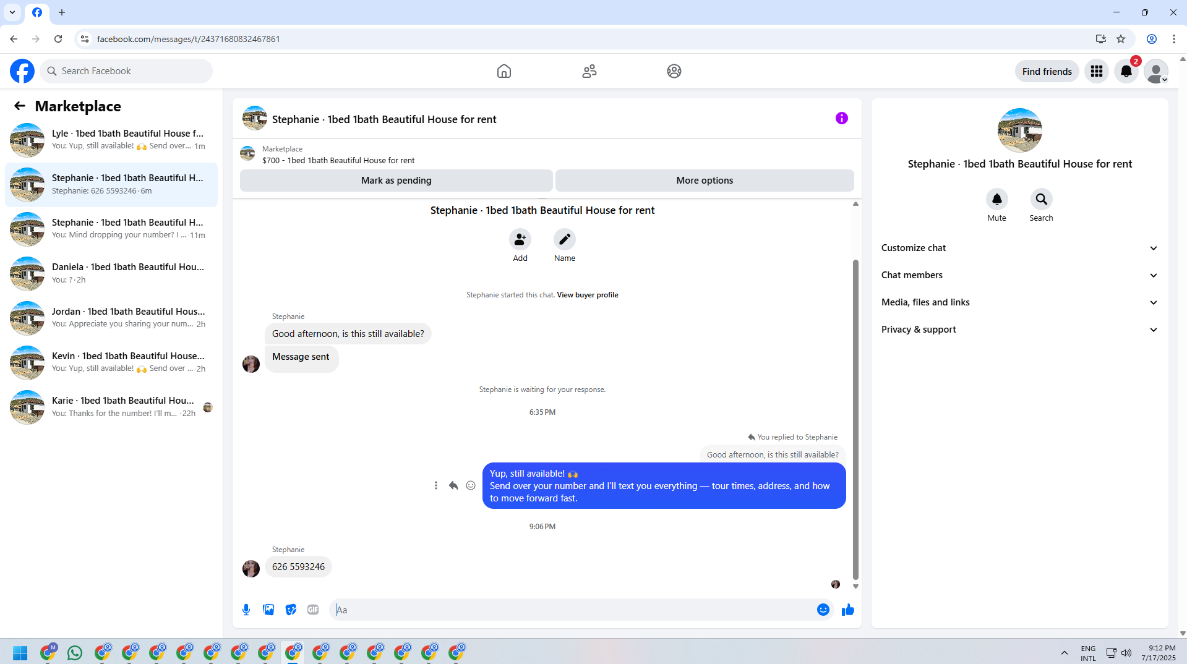Open the Lyle conversation
Viewport: 1187px width, 664px height.
click(111, 140)
